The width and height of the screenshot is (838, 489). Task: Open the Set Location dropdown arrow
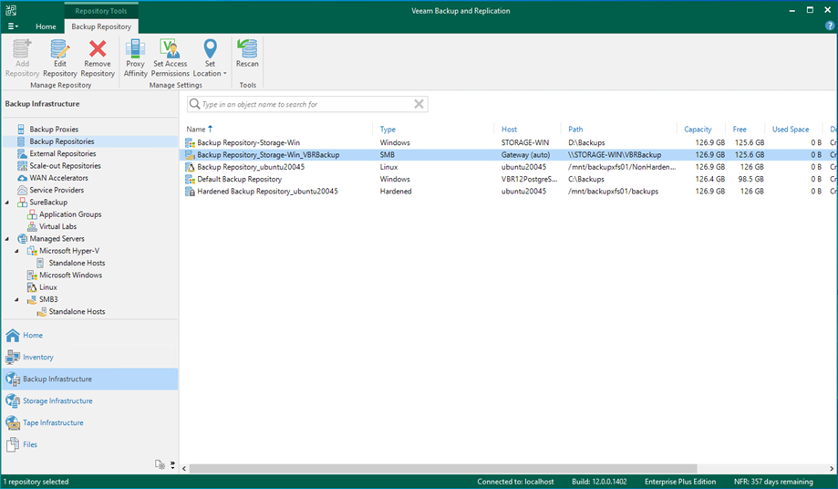point(225,74)
